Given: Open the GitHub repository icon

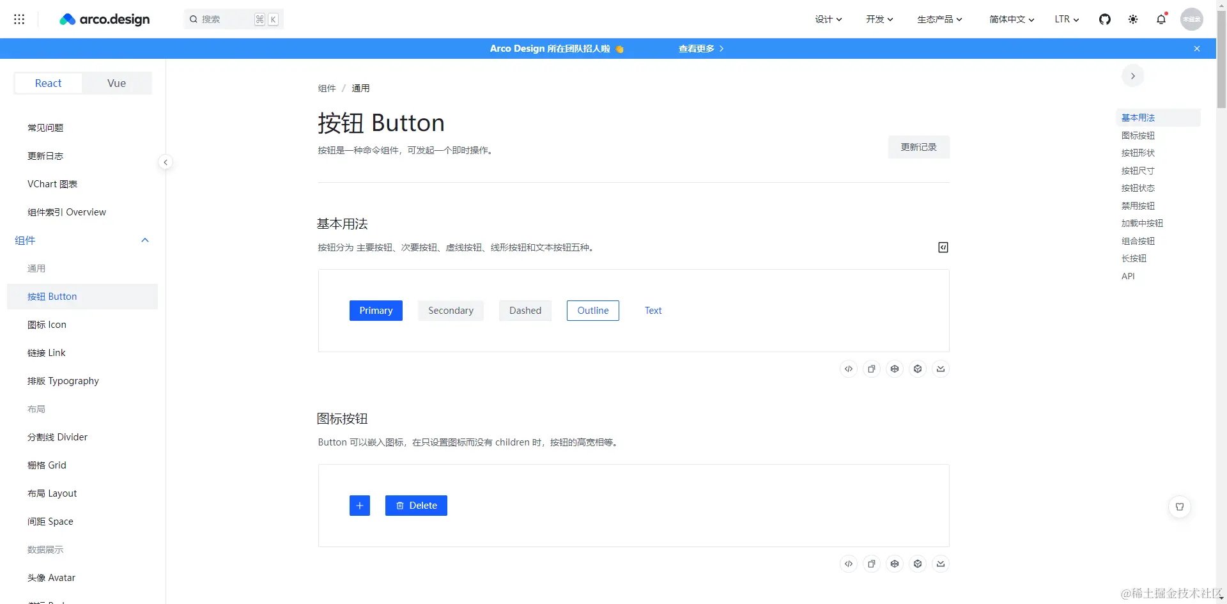Looking at the screenshot, I should tap(1105, 19).
